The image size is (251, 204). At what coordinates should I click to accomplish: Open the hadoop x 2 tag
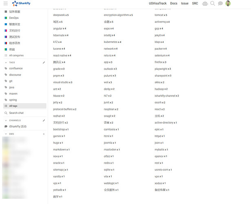coord(161,89)
